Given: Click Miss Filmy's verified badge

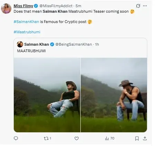Looking at the screenshot, I should pos(36,6).
